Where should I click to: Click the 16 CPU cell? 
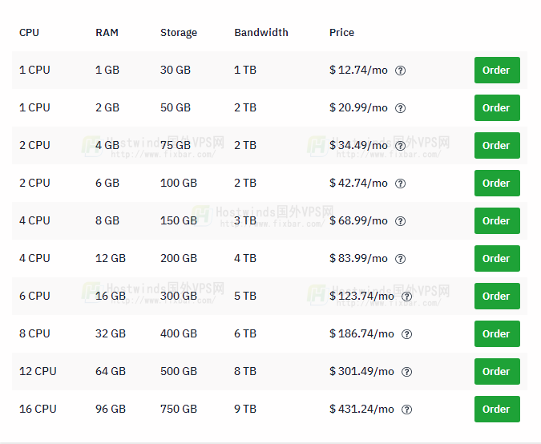(38, 409)
